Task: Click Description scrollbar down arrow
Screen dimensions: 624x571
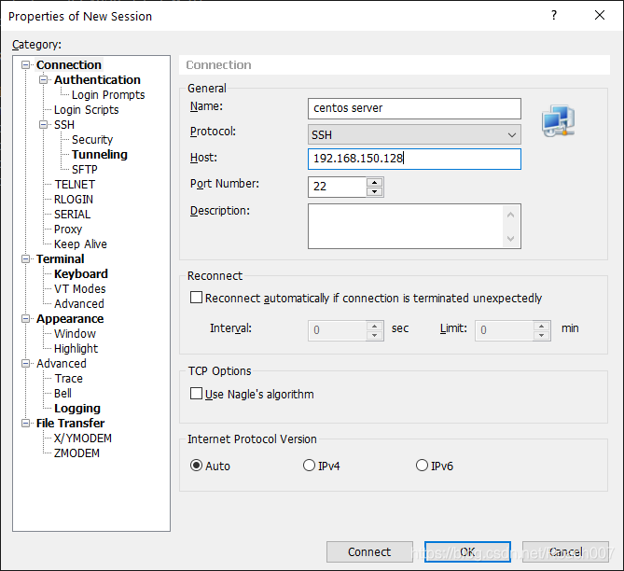Action: pos(511,239)
